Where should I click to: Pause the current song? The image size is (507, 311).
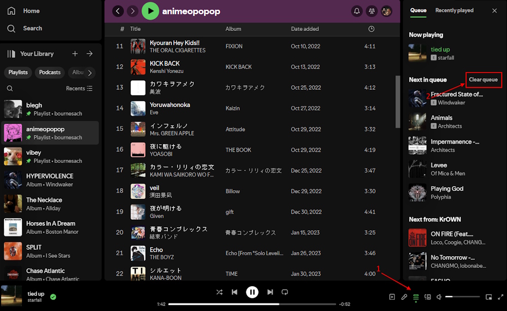pyautogui.click(x=252, y=292)
